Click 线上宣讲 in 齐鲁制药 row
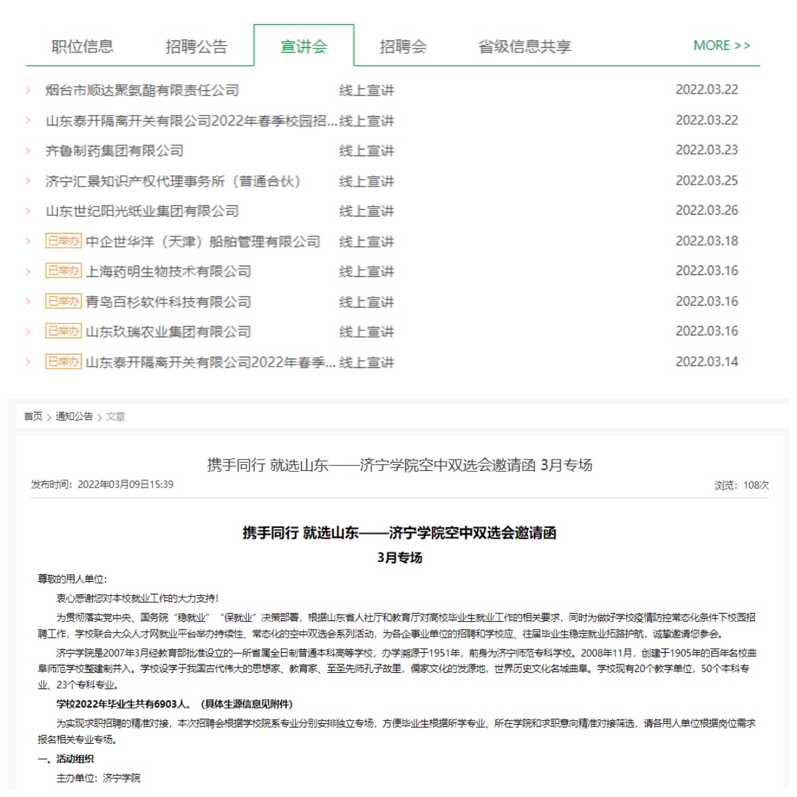Image resolution: width=797 pixels, height=797 pixels. click(367, 151)
